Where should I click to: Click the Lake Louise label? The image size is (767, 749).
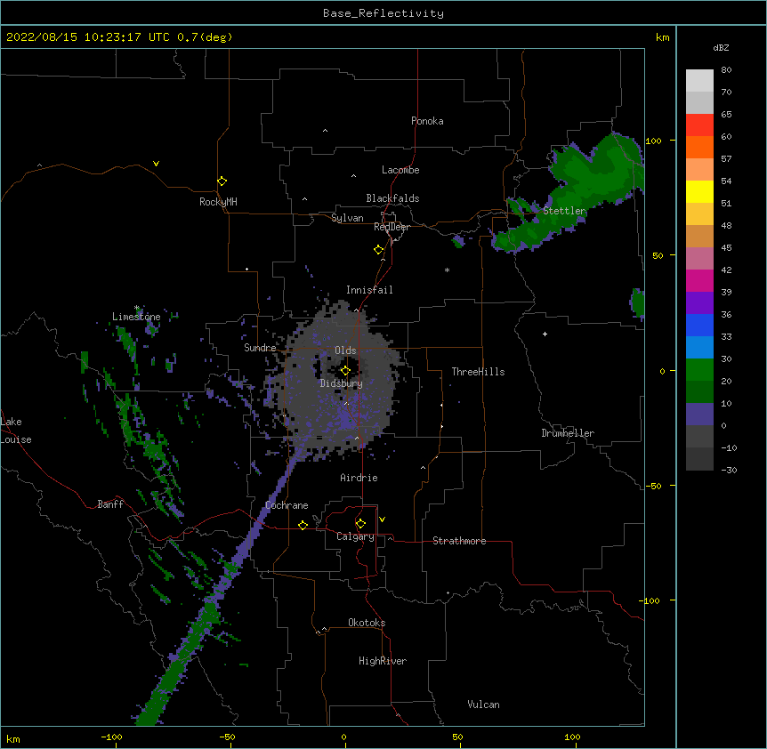pyautogui.click(x=16, y=431)
